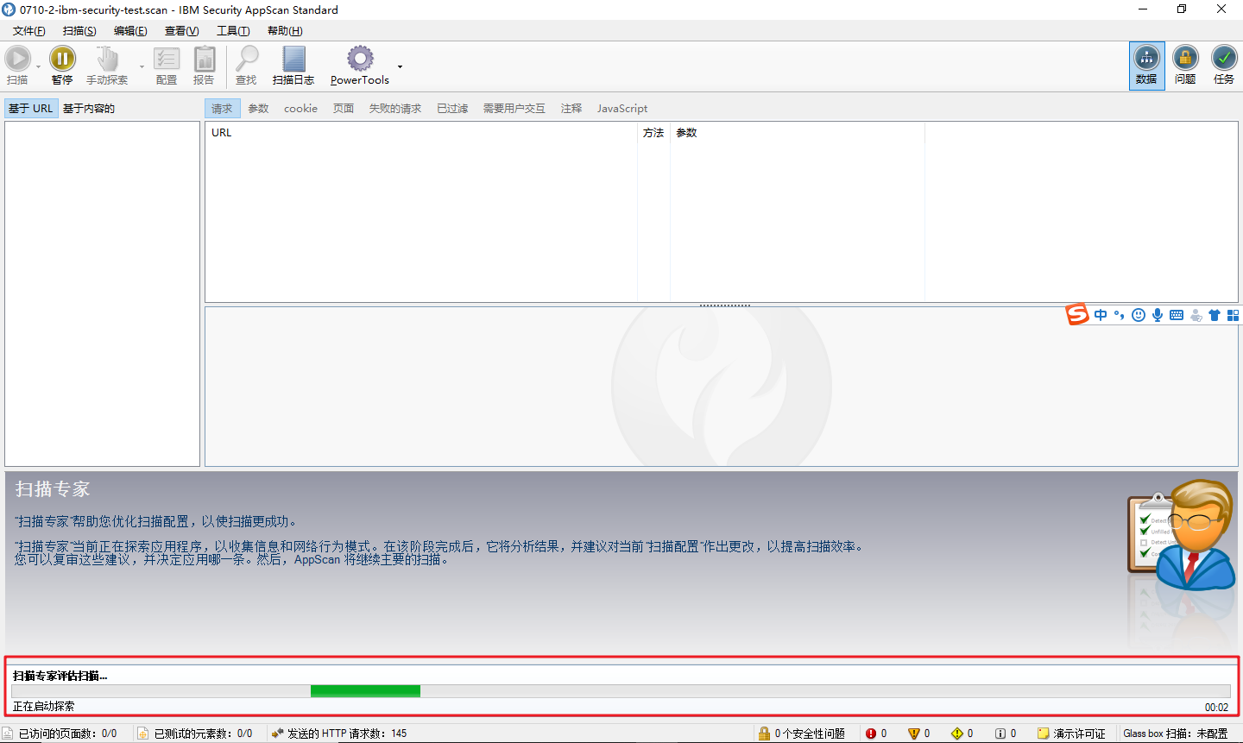This screenshot has height=743, width=1243.
Task: Open the 查看(V) menu
Action: point(182,31)
